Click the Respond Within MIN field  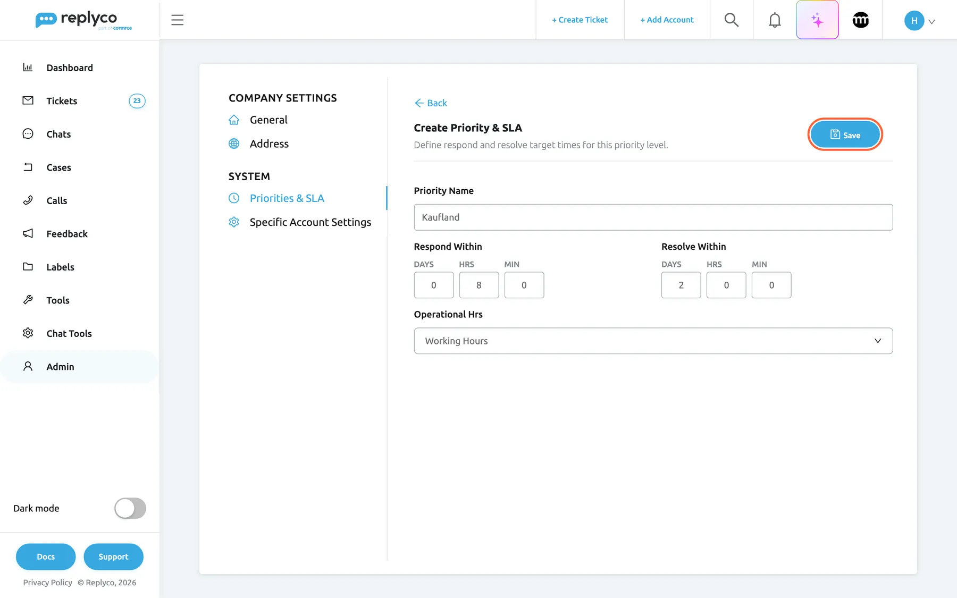(524, 285)
